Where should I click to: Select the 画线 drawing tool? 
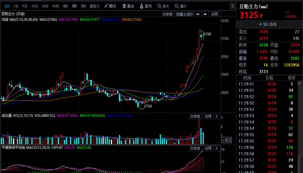110,6
